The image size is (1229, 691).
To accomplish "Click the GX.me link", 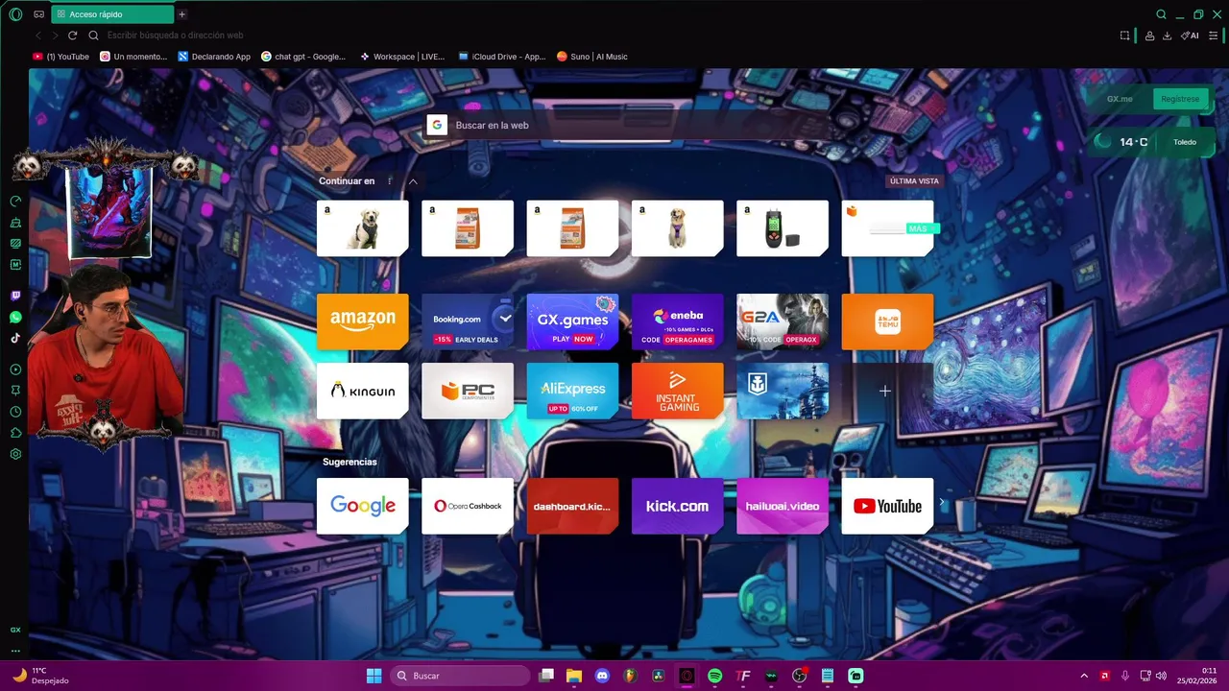I will click(1120, 99).
